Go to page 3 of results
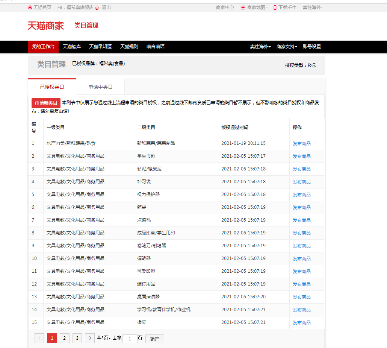387x348 pixels. coord(77,338)
